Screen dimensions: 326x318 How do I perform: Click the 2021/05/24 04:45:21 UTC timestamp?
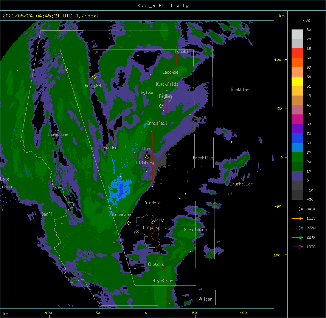pos(51,16)
